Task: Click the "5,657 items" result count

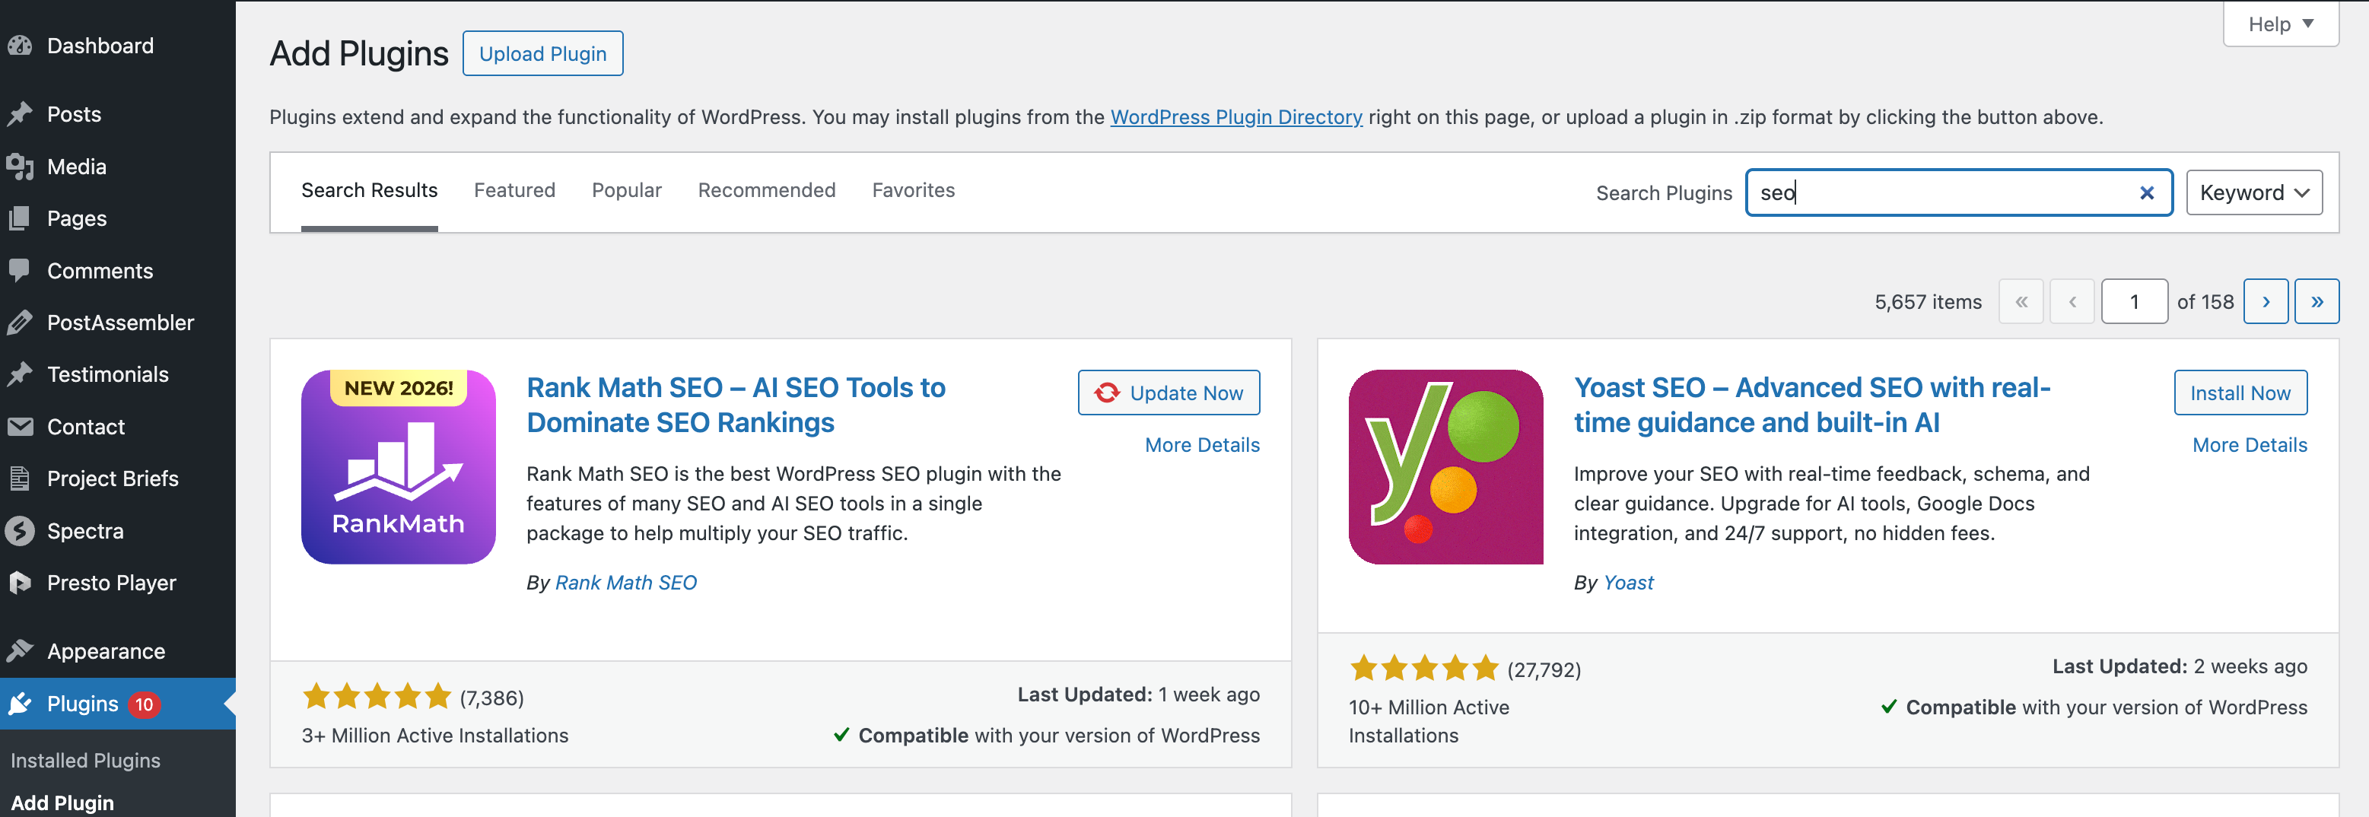Action: pos(1928,302)
